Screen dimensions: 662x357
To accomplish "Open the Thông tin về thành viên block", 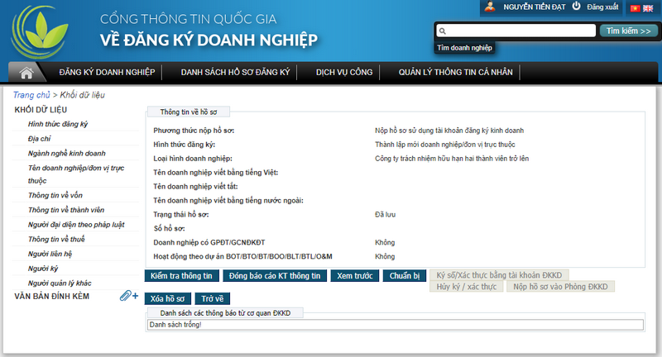I will 66,210.
